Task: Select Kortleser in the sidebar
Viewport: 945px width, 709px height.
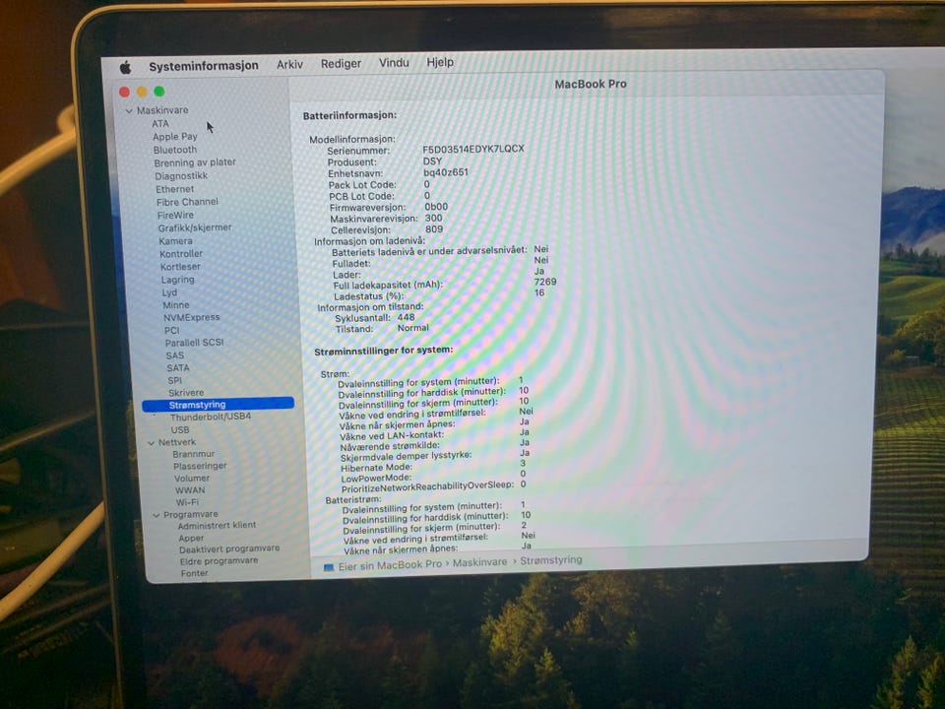Action: click(x=180, y=267)
